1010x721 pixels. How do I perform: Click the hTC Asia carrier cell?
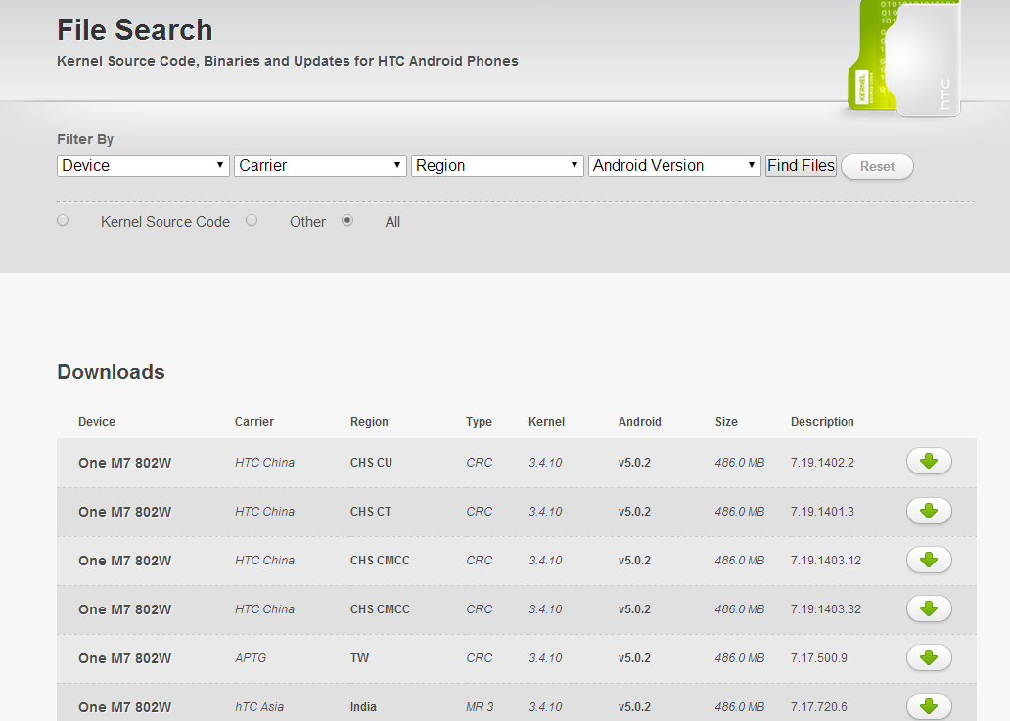[259, 707]
